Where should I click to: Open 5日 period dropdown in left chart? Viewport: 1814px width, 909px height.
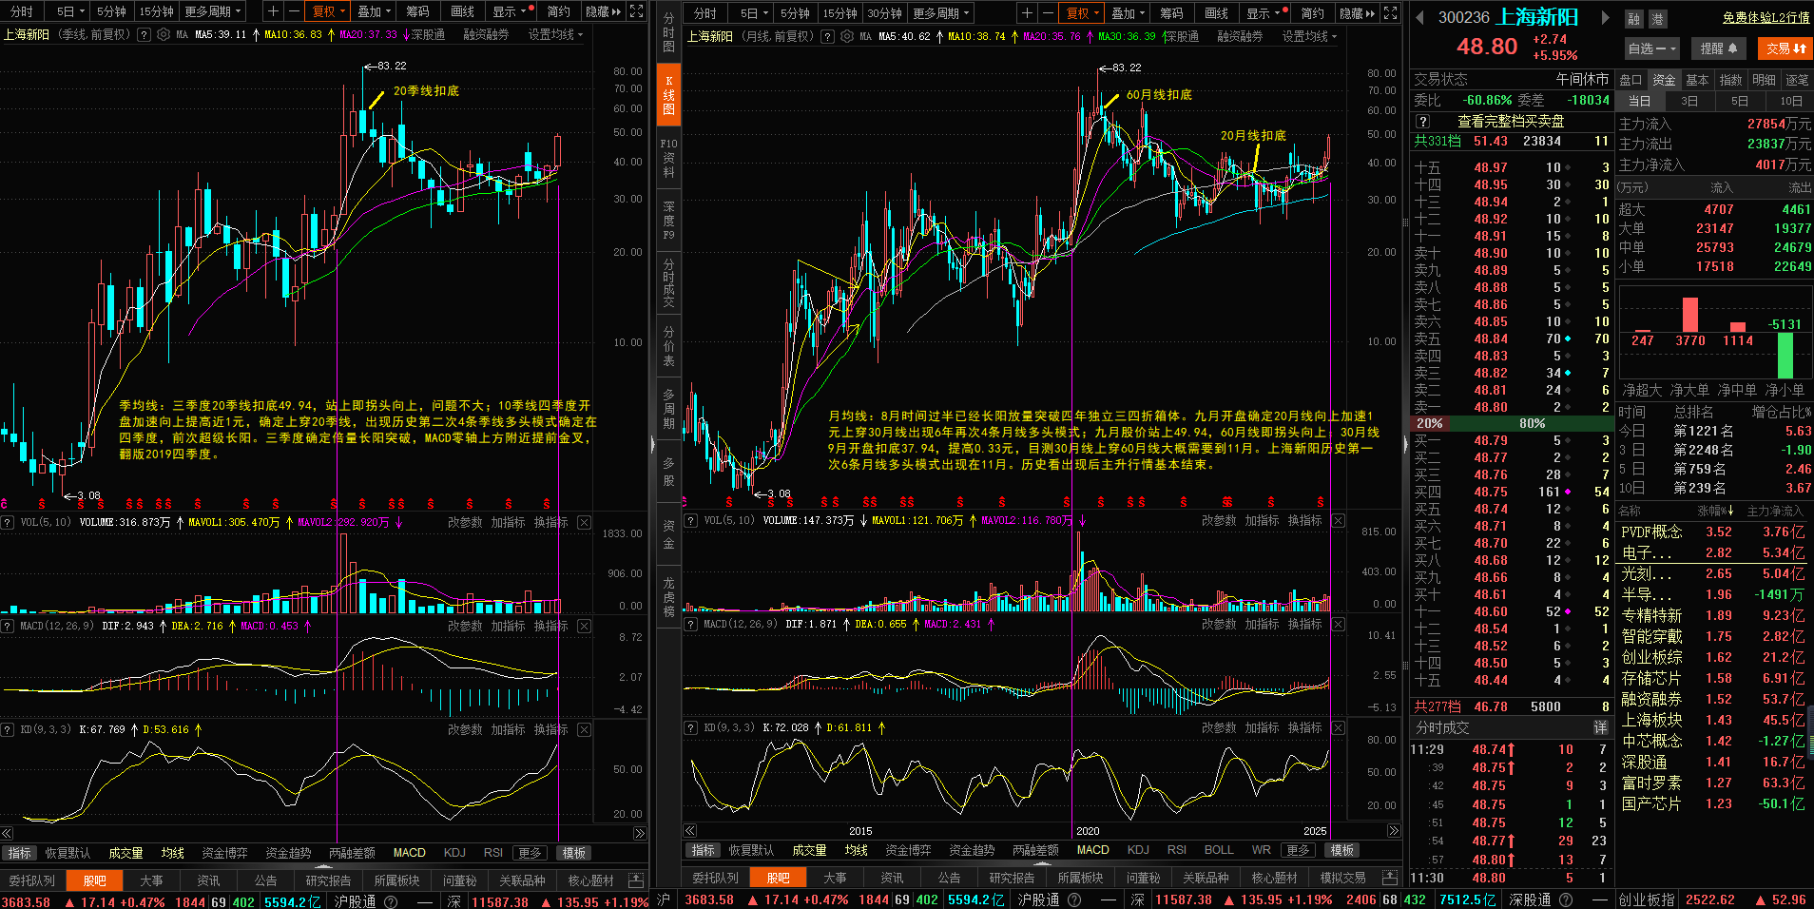click(70, 11)
